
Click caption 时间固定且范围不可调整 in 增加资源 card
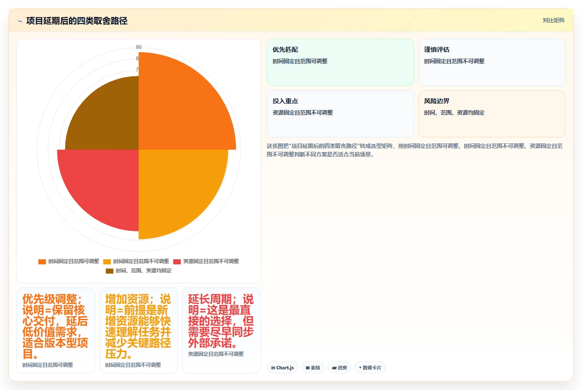(133, 365)
